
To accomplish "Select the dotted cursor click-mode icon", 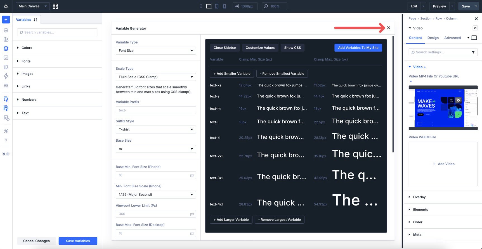I will point(6,99).
